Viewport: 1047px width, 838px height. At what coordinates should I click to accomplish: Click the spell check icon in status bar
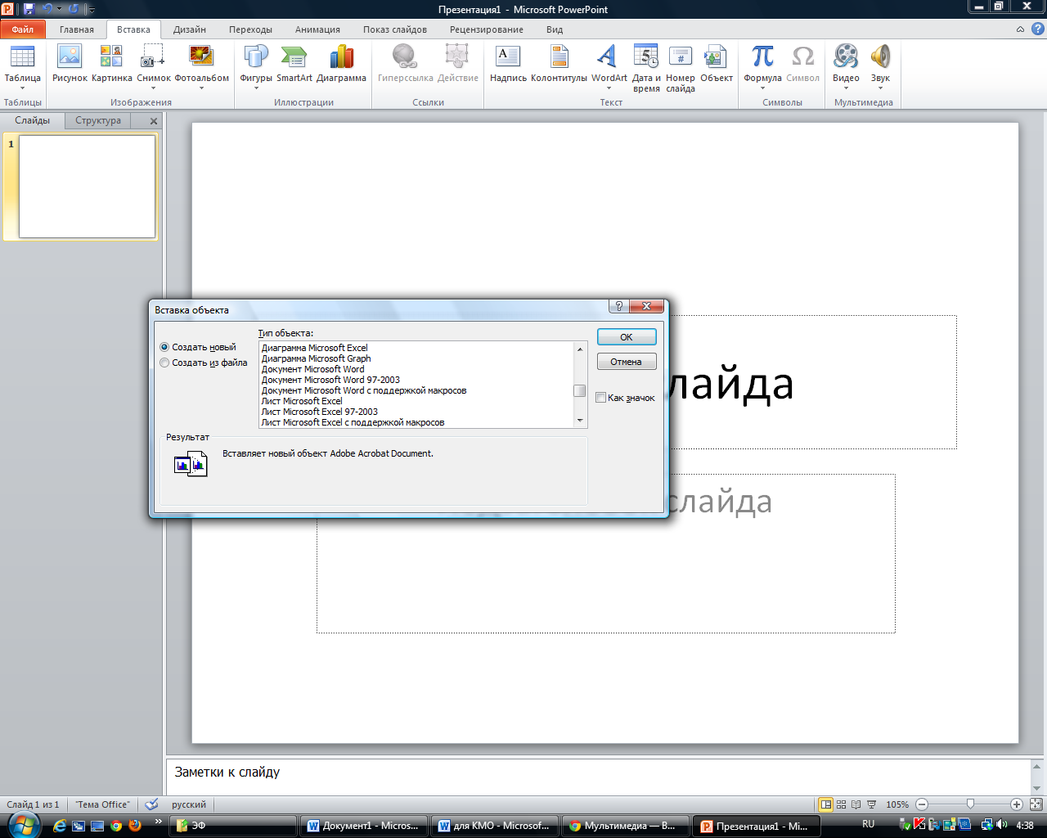(x=151, y=804)
